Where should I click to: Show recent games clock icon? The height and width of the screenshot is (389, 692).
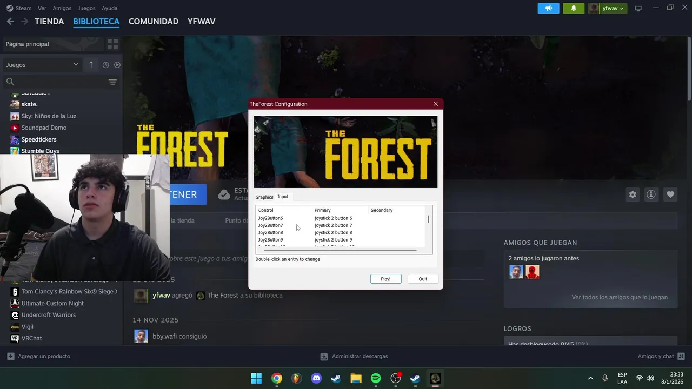[x=106, y=65]
